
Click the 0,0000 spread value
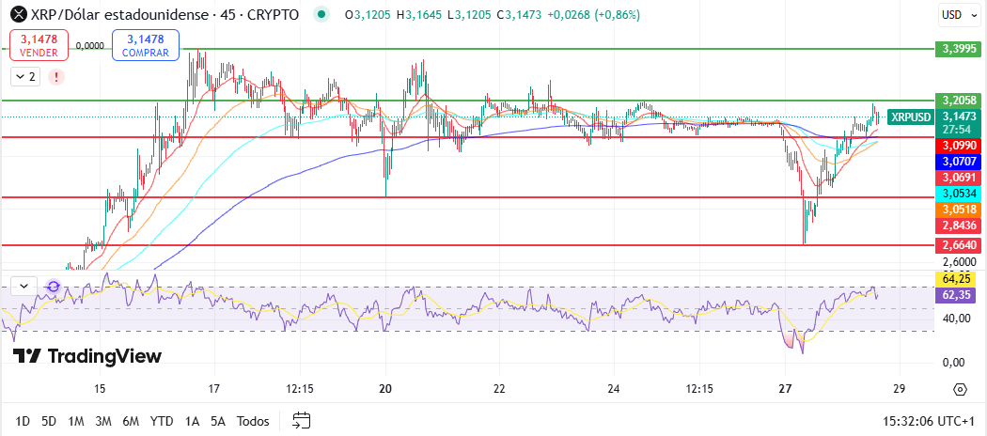tap(89, 45)
